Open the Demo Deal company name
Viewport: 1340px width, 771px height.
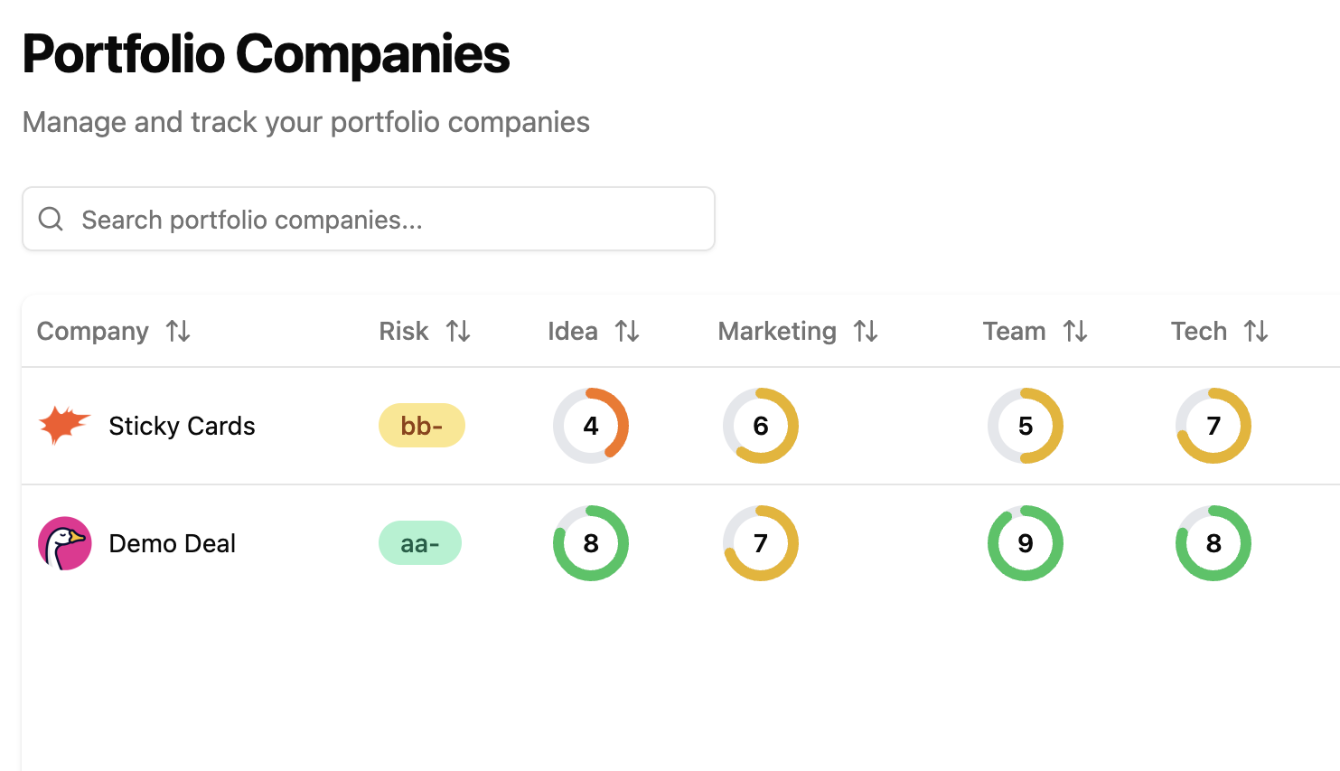click(172, 543)
